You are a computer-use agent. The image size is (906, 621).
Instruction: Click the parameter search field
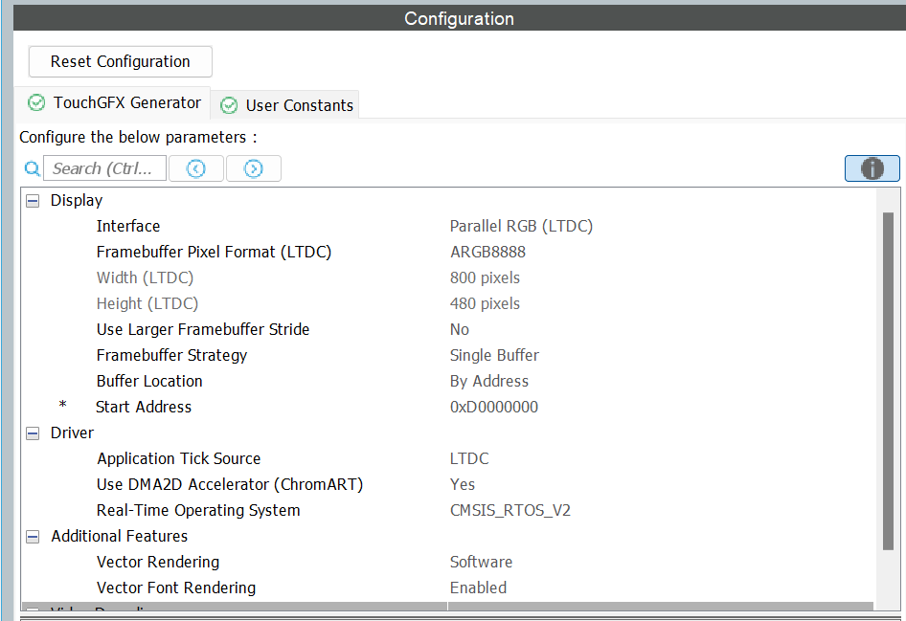[103, 168]
